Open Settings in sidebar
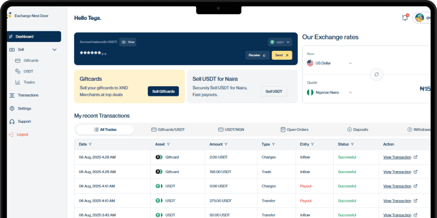This screenshot has width=437, height=218. tap(21, 109)
